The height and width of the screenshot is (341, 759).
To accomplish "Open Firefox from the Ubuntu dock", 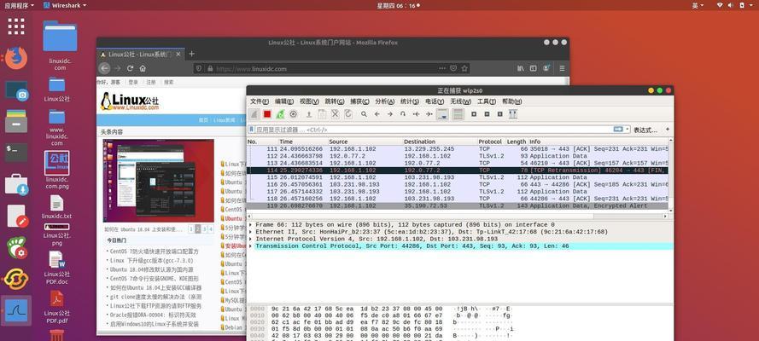I will click(x=16, y=59).
